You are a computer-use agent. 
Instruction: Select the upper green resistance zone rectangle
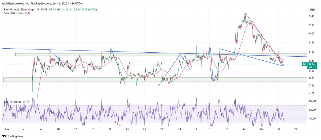pos(161,55)
